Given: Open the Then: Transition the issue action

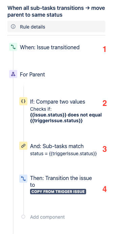Looking at the screenshot, I should [x=61, y=181].
